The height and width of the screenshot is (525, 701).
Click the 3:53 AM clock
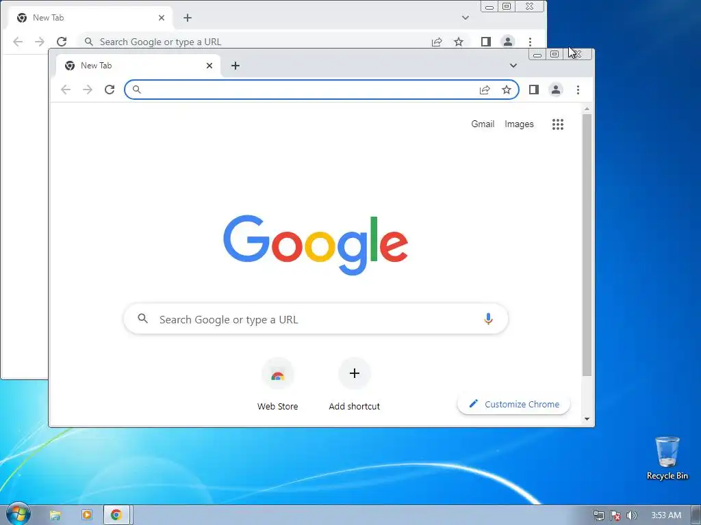(x=665, y=515)
